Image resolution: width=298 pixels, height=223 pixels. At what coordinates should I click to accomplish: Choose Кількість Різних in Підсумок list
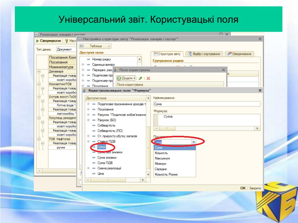tap(175, 174)
